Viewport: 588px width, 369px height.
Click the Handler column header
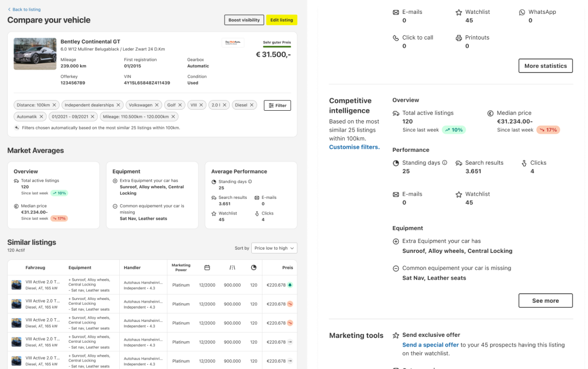(133, 267)
